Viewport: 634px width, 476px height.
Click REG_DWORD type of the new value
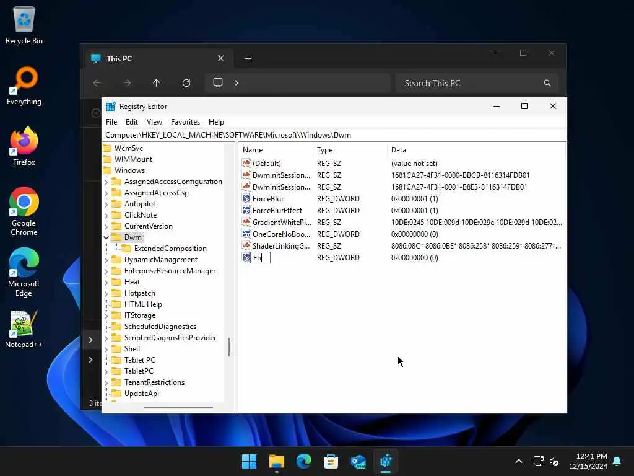coord(338,258)
